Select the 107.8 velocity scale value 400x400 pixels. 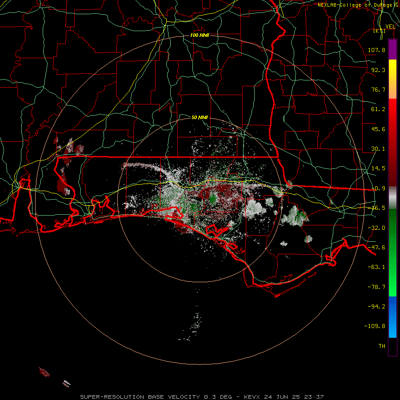point(376,50)
